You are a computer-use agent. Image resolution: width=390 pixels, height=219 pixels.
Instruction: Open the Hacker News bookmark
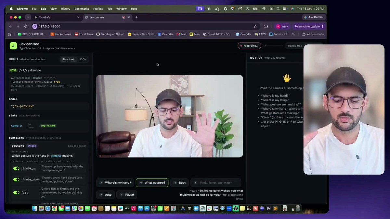(x=60, y=34)
